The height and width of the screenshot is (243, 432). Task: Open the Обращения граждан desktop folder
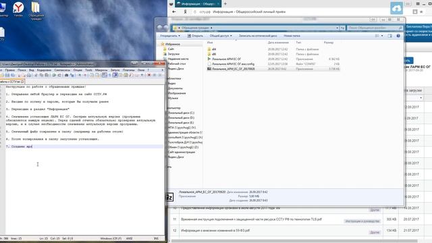(x=36, y=11)
